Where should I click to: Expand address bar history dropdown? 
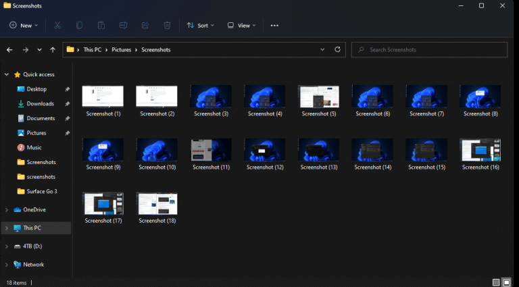(322, 49)
